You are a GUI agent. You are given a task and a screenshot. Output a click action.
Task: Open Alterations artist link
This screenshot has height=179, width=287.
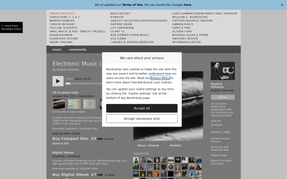pyautogui.click(x=182, y=31)
